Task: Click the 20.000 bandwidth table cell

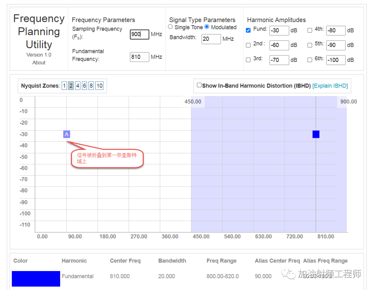Action: pos(166,276)
